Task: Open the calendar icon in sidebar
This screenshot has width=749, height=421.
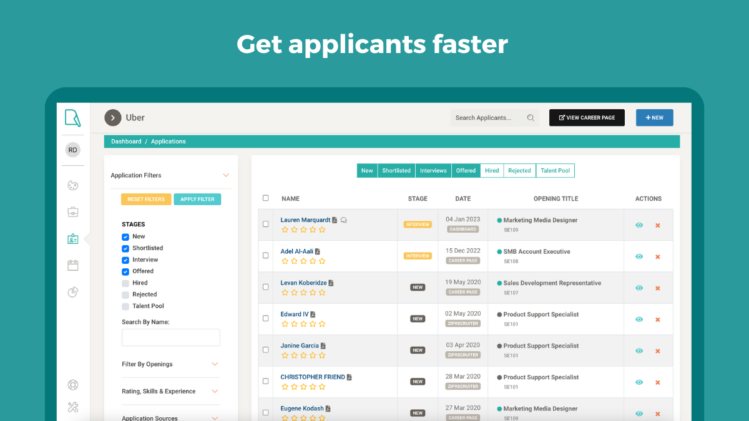Action: coord(73,265)
